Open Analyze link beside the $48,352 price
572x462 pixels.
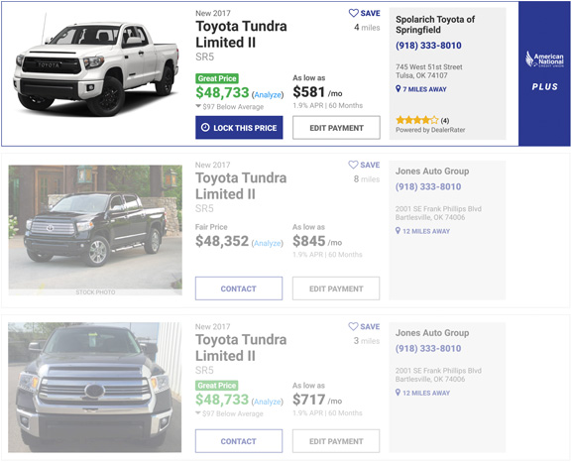(x=268, y=244)
